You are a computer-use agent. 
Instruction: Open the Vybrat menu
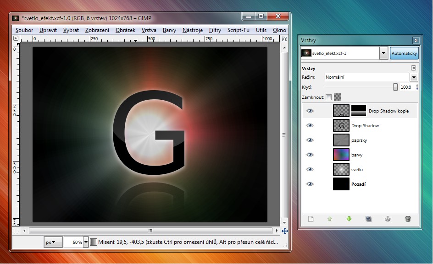point(71,30)
